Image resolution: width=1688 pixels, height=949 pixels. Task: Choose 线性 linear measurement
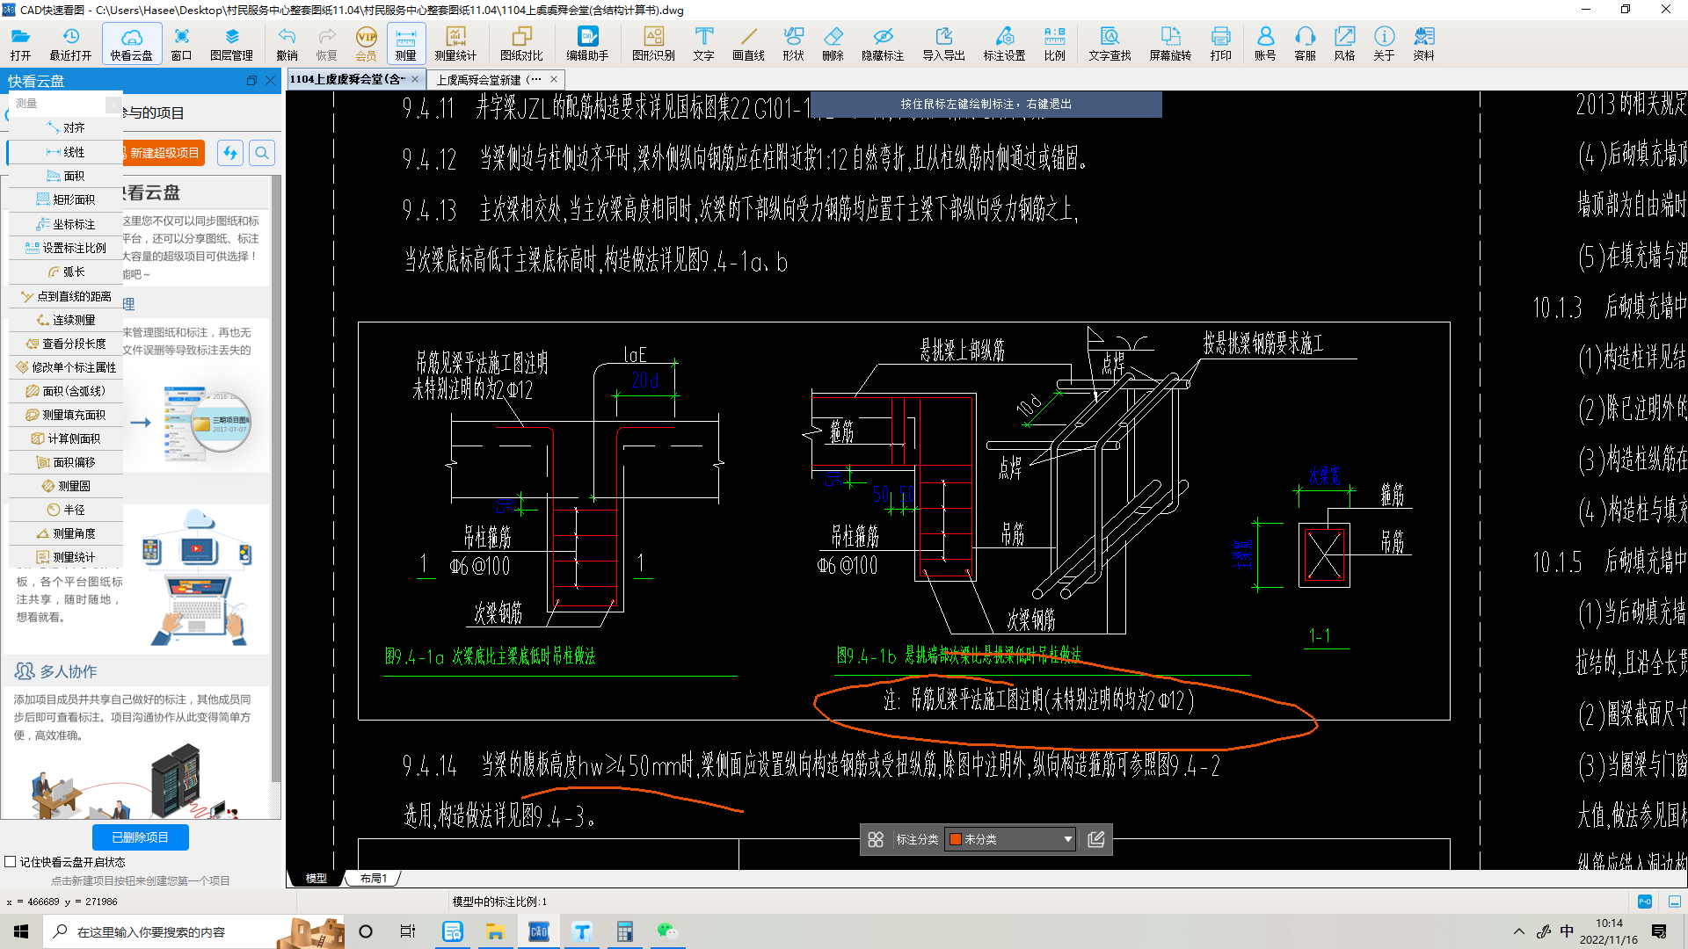[x=66, y=152]
